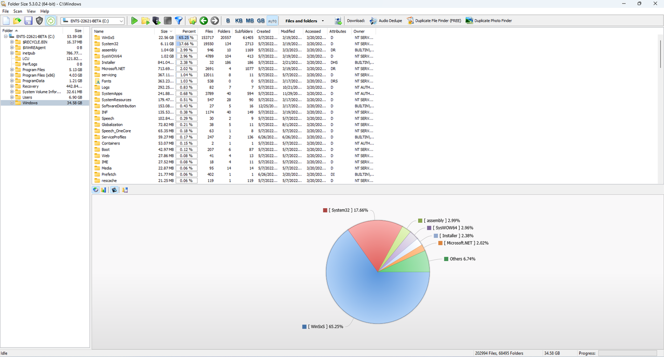This screenshot has height=357, width=664.
Task: Sort by the Name column header
Action: (x=125, y=31)
